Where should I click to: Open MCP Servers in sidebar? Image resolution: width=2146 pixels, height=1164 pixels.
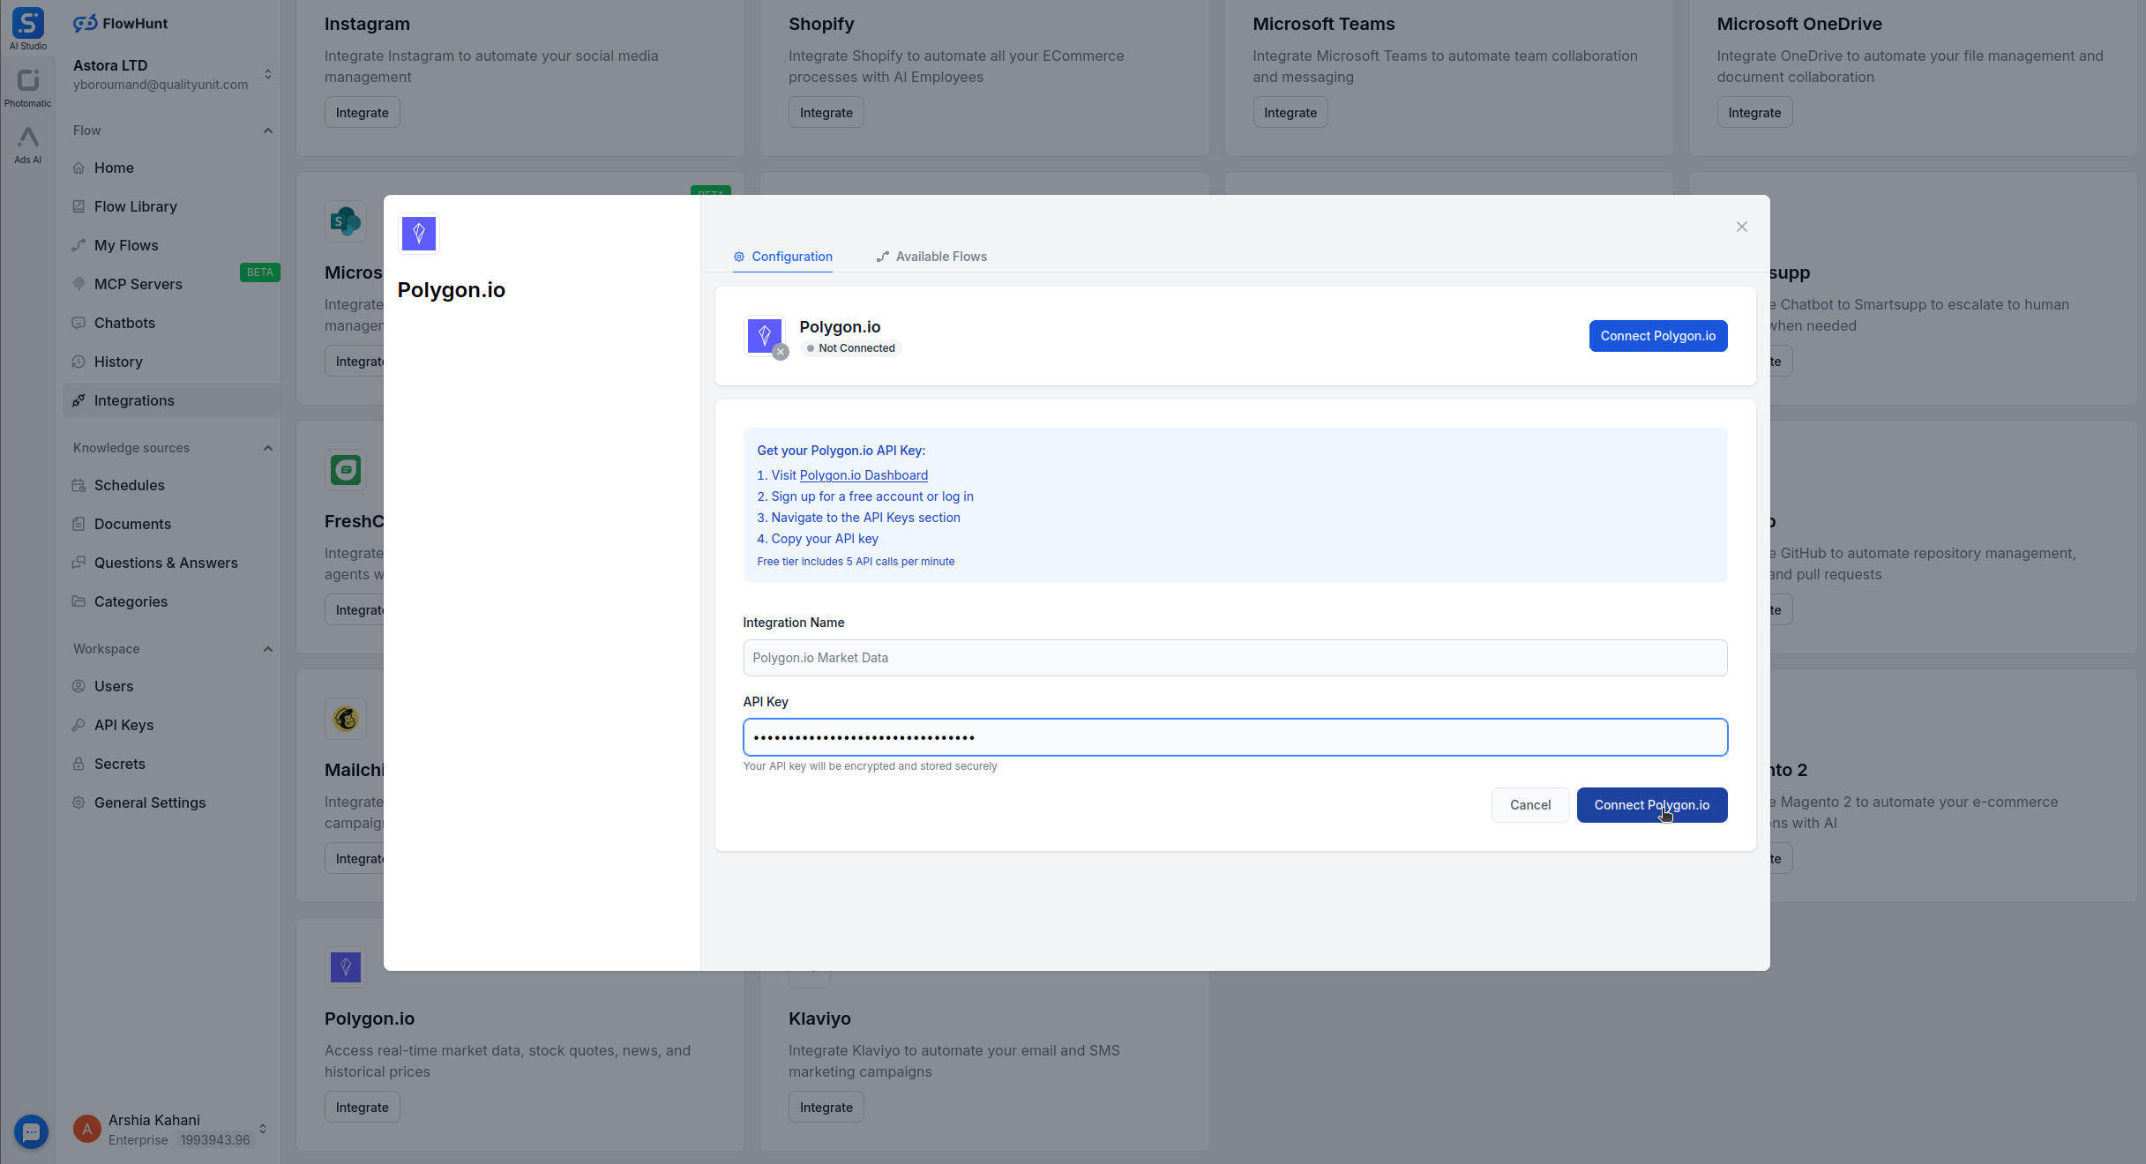coord(138,284)
